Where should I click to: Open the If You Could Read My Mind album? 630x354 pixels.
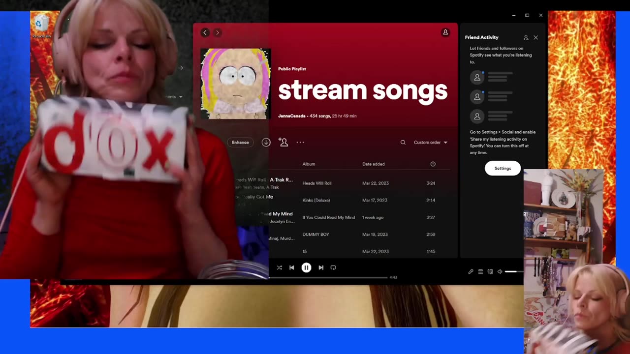329,217
